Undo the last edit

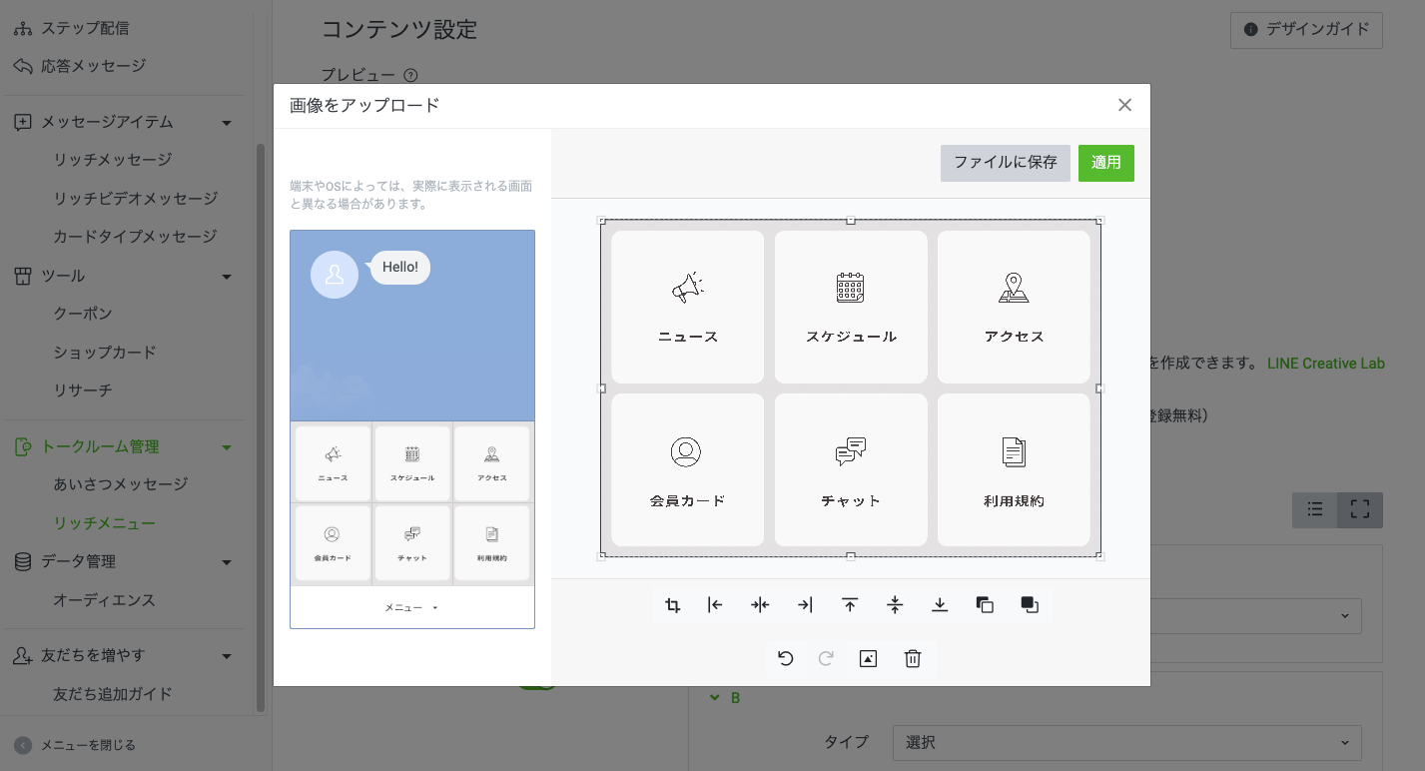786,658
